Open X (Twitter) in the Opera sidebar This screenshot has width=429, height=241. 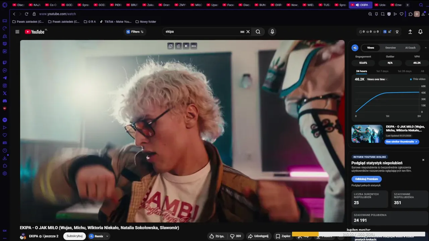[5, 93]
